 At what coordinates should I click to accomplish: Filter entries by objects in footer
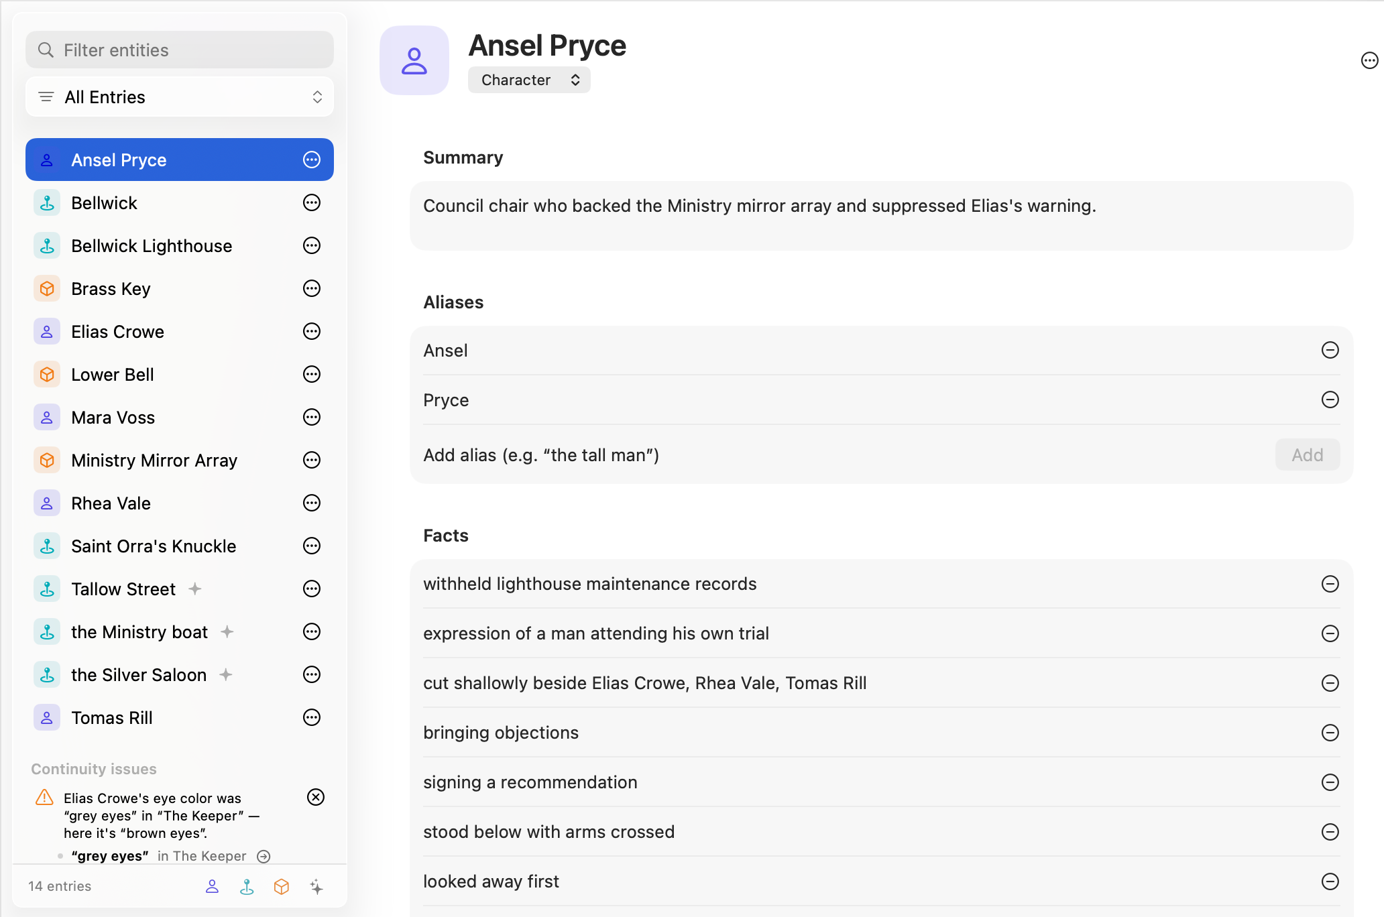(282, 886)
